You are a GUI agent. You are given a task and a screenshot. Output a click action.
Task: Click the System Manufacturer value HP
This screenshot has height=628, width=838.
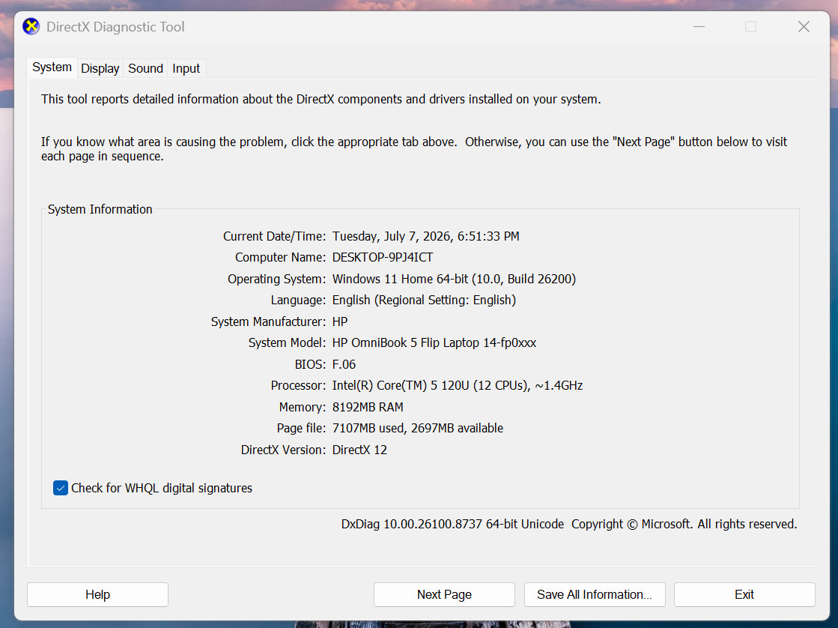(340, 321)
